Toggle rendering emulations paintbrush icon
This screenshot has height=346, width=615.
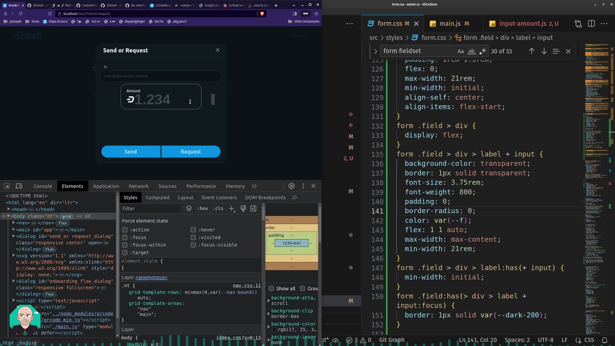click(x=243, y=209)
